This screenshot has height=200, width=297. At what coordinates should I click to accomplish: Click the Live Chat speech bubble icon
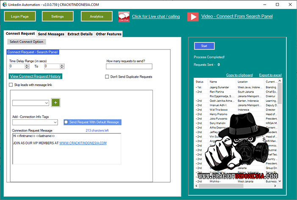pos(124,16)
